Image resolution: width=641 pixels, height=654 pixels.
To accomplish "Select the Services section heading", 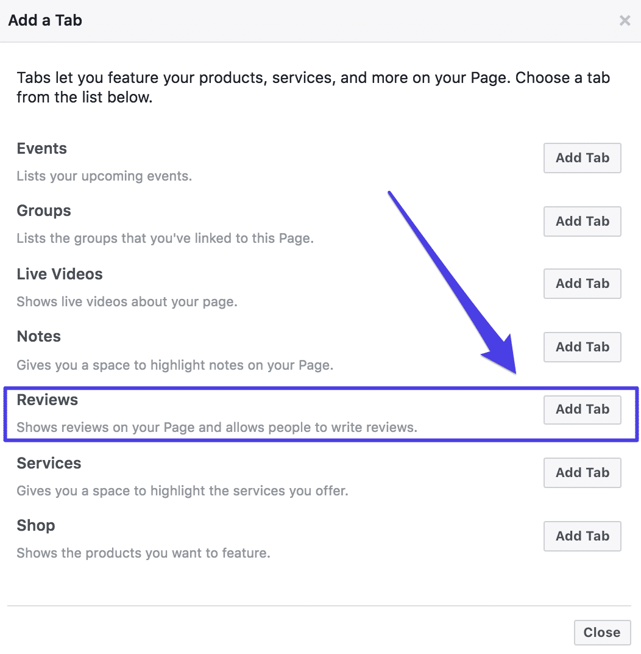I will pyautogui.click(x=49, y=463).
